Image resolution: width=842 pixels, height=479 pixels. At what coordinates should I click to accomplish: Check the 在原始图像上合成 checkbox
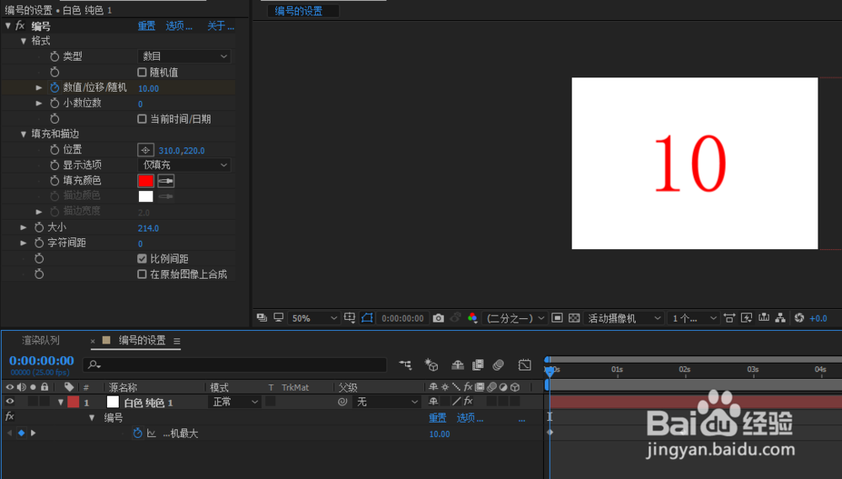[141, 274]
